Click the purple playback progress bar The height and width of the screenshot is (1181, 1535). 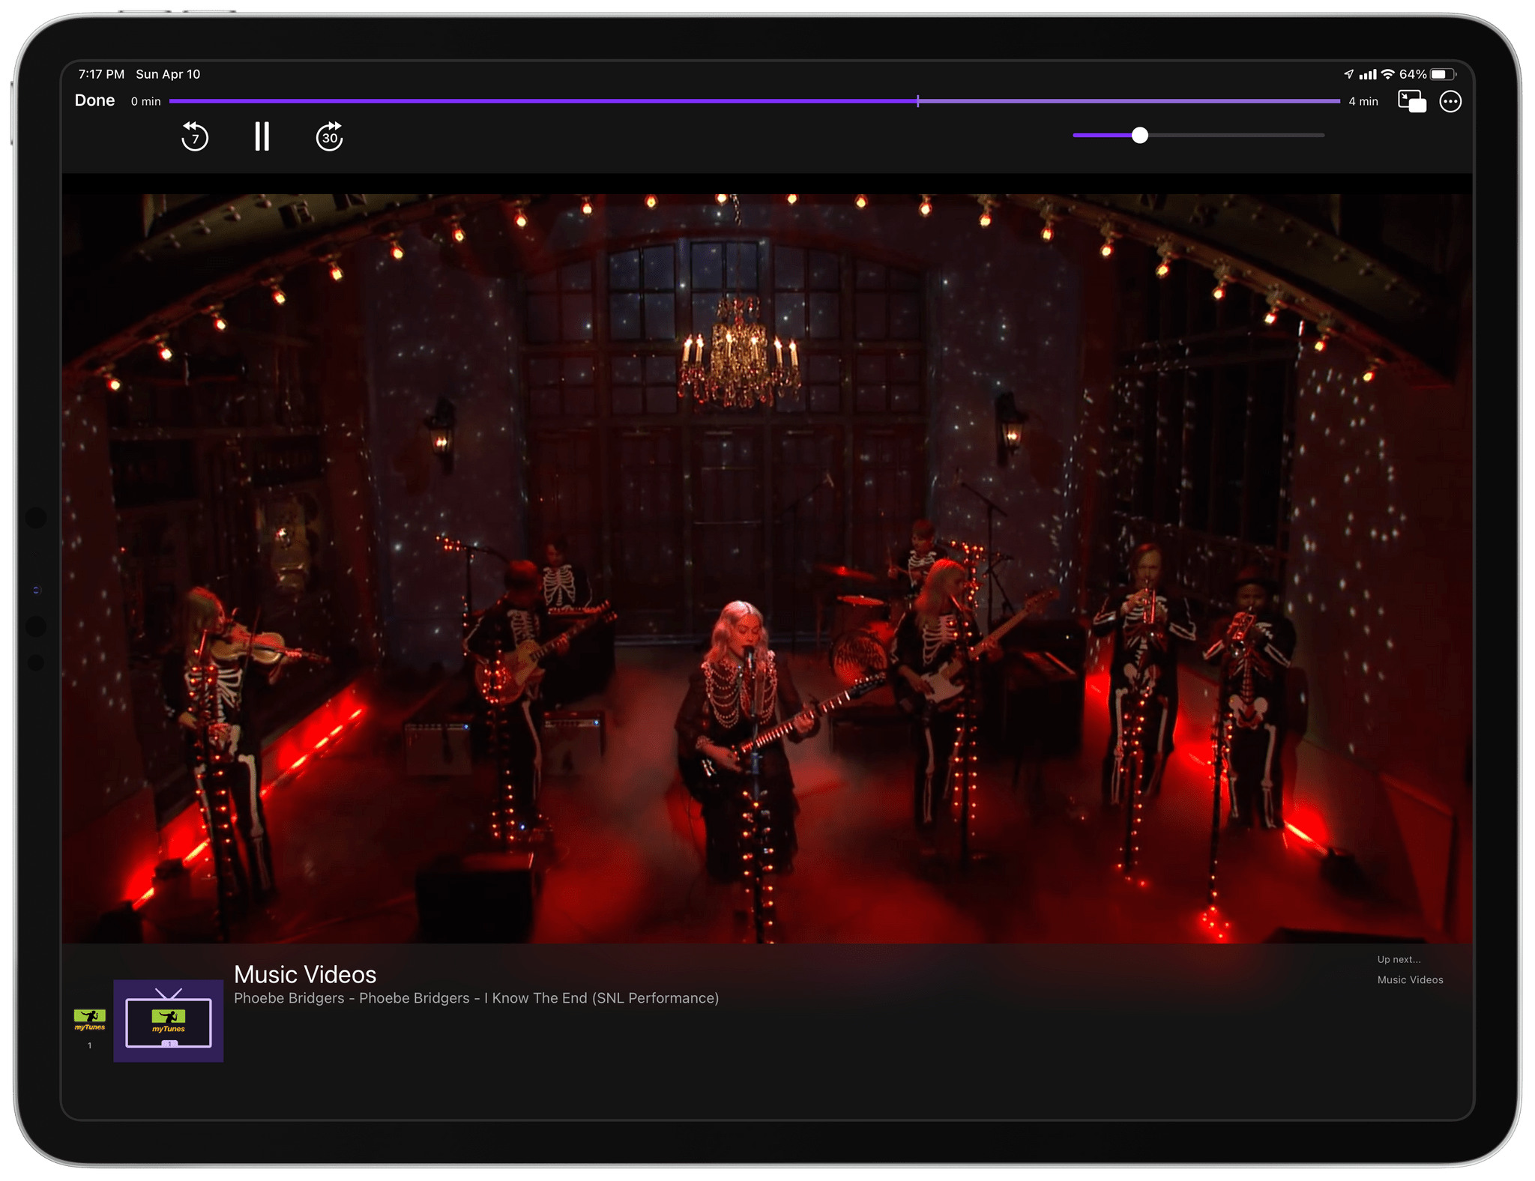[755, 101]
